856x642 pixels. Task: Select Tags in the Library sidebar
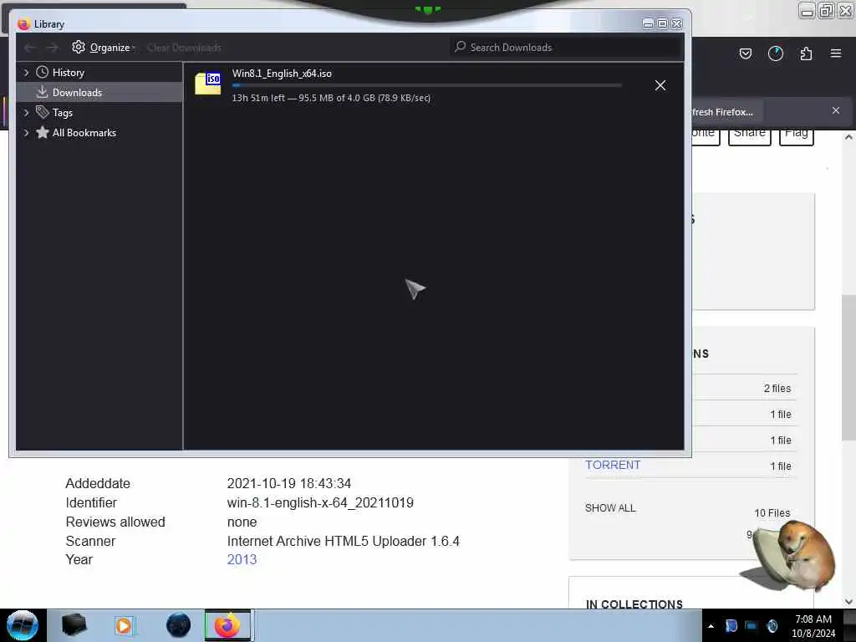62,113
